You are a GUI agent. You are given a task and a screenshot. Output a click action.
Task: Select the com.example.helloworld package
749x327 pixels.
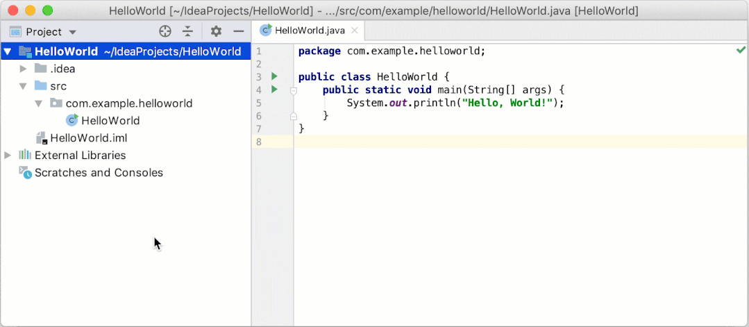coord(129,103)
